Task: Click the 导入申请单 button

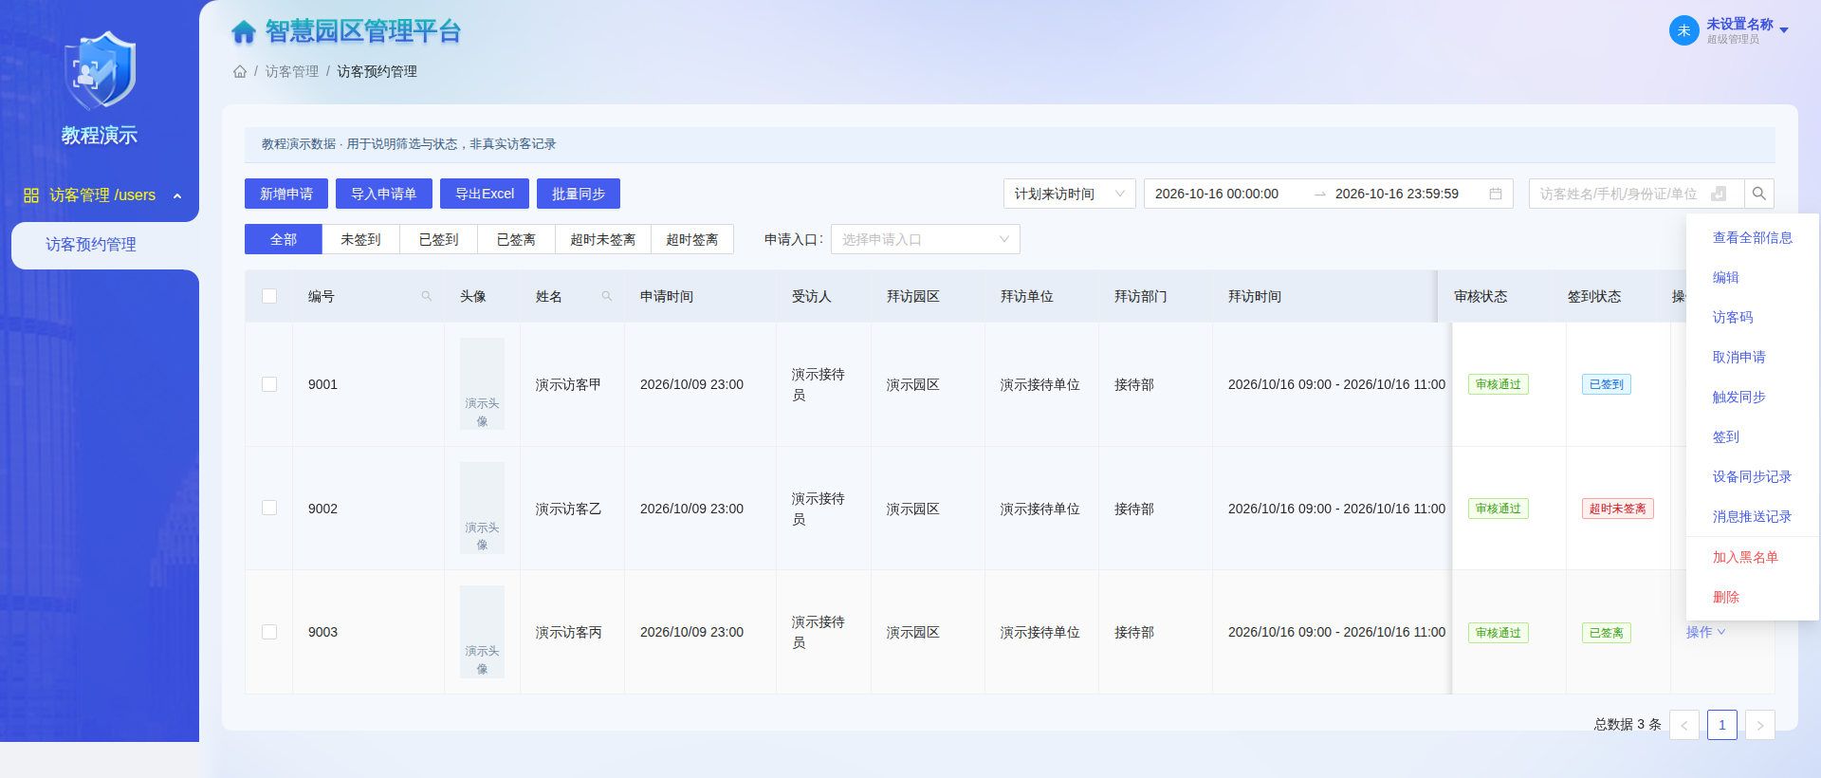Action: (x=384, y=194)
